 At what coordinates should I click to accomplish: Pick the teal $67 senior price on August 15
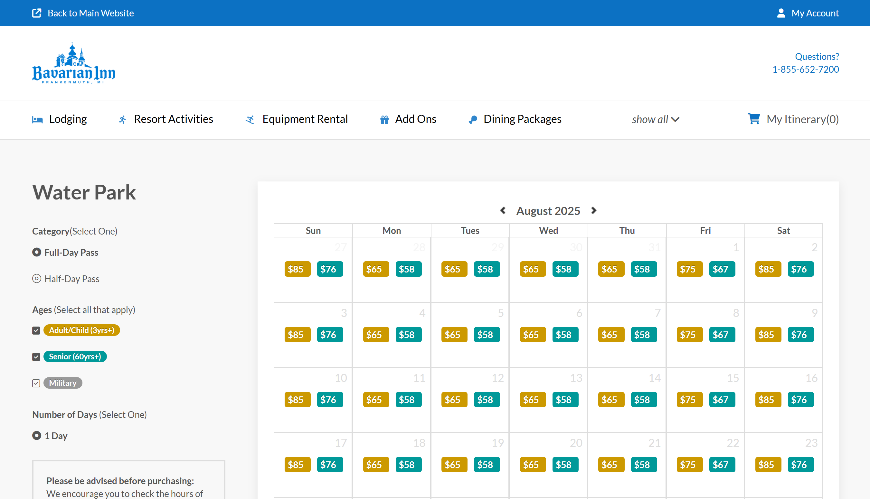pos(722,400)
